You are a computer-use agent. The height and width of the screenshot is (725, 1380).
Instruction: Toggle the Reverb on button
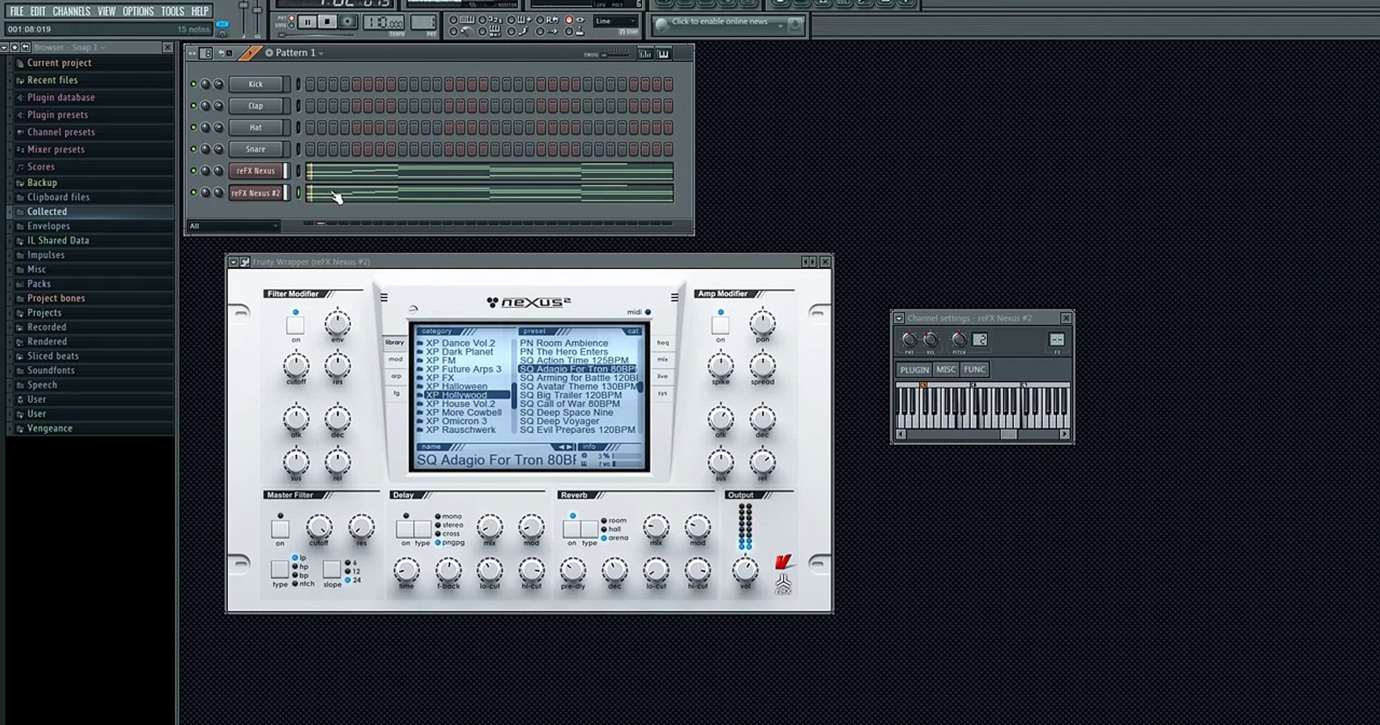(572, 529)
